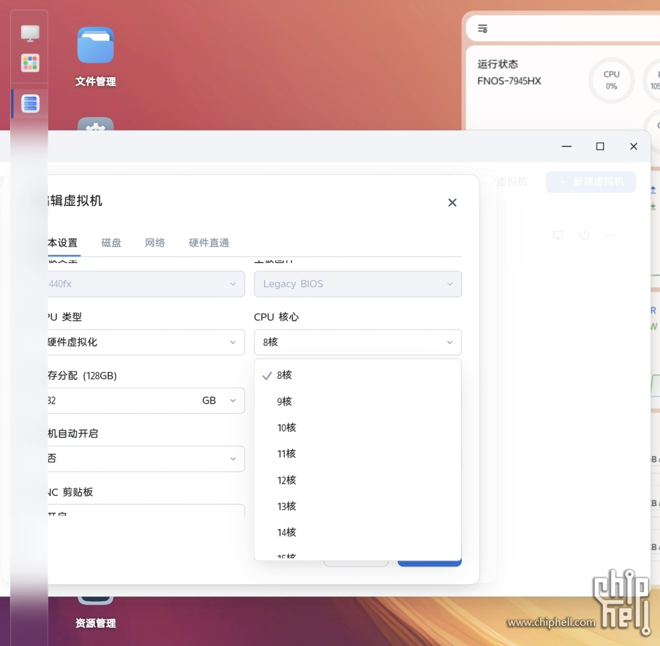The image size is (660, 646).
Task: Open the colorful app launcher grid icon
Action: click(30, 63)
